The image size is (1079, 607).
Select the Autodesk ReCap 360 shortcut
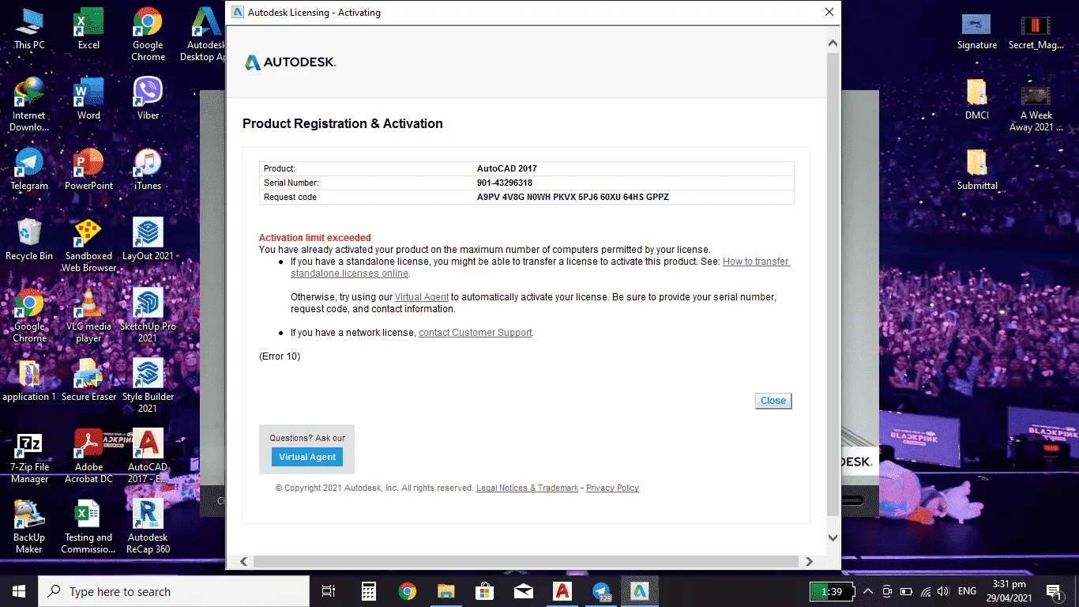pyautogui.click(x=148, y=526)
